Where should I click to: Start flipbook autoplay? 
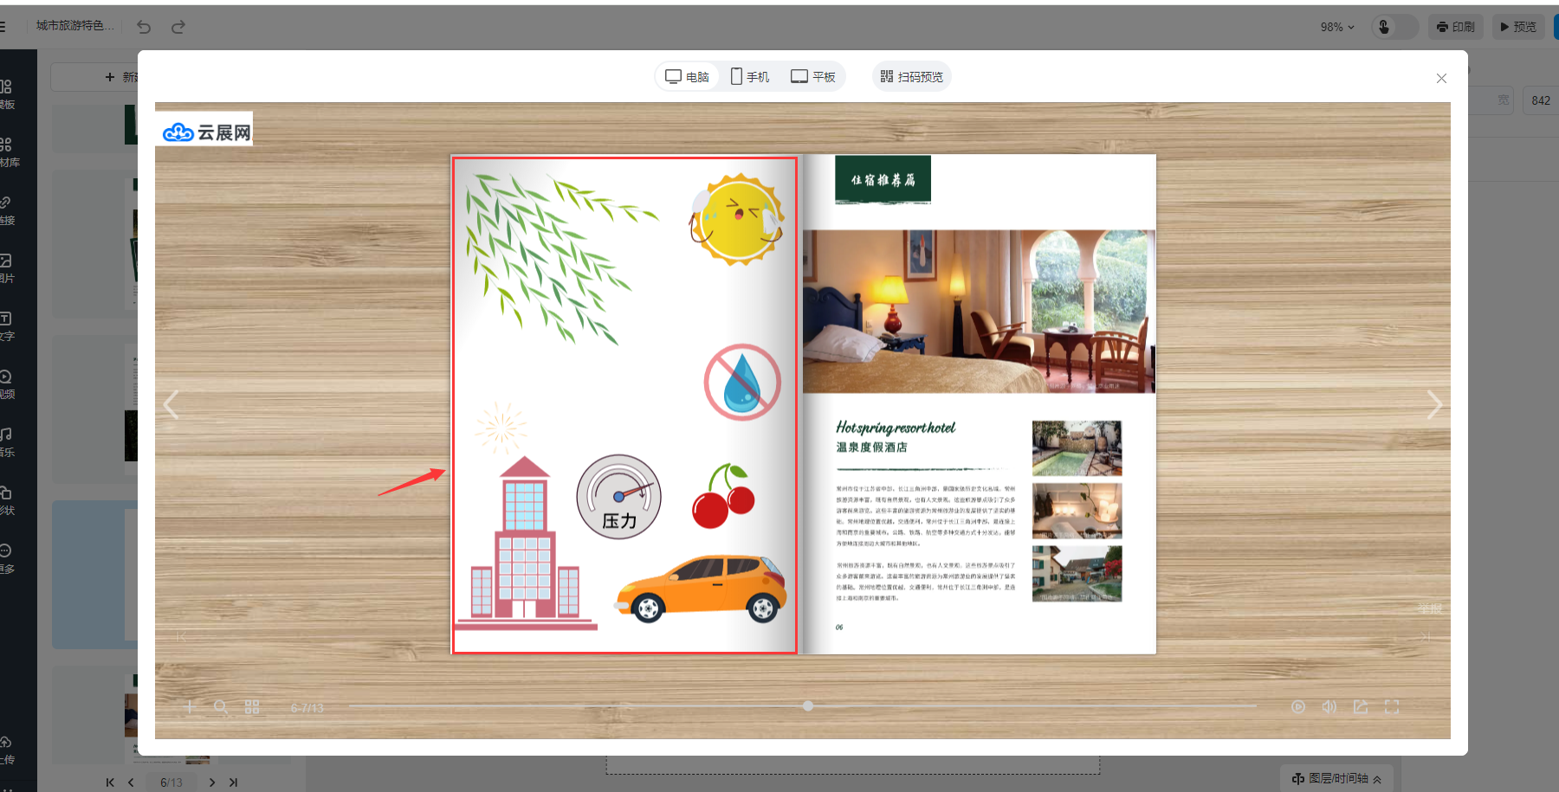(1298, 707)
